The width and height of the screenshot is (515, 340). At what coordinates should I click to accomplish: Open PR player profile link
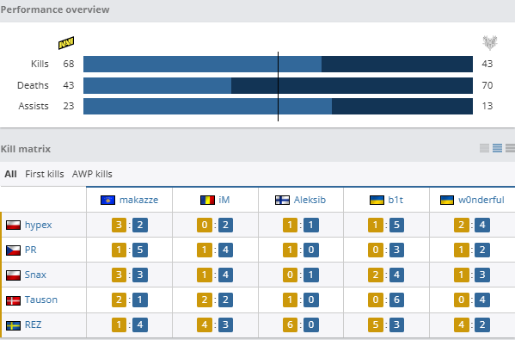pos(31,250)
